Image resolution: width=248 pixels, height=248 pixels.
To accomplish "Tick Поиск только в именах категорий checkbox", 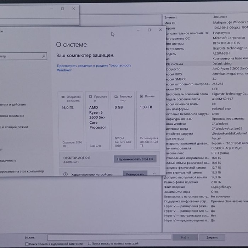I will click(90, 243).
